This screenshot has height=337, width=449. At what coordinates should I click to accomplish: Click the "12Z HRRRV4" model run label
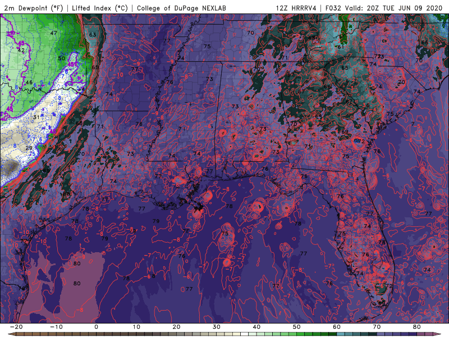pyautogui.click(x=296, y=8)
